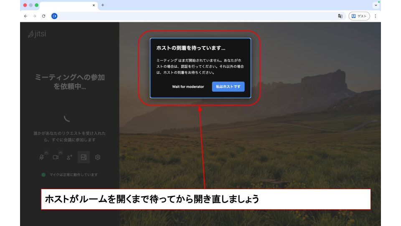Expand the tab search dropdown arrow
This screenshot has width=401, height=226.
[375, 5]
